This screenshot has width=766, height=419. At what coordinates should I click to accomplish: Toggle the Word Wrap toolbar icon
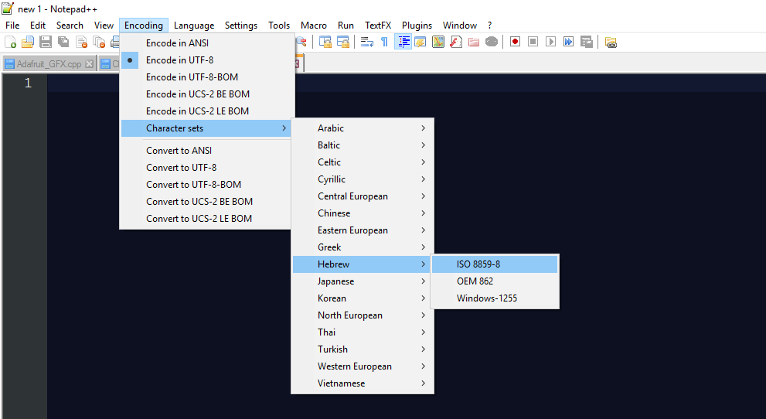[x=367, y=42]
